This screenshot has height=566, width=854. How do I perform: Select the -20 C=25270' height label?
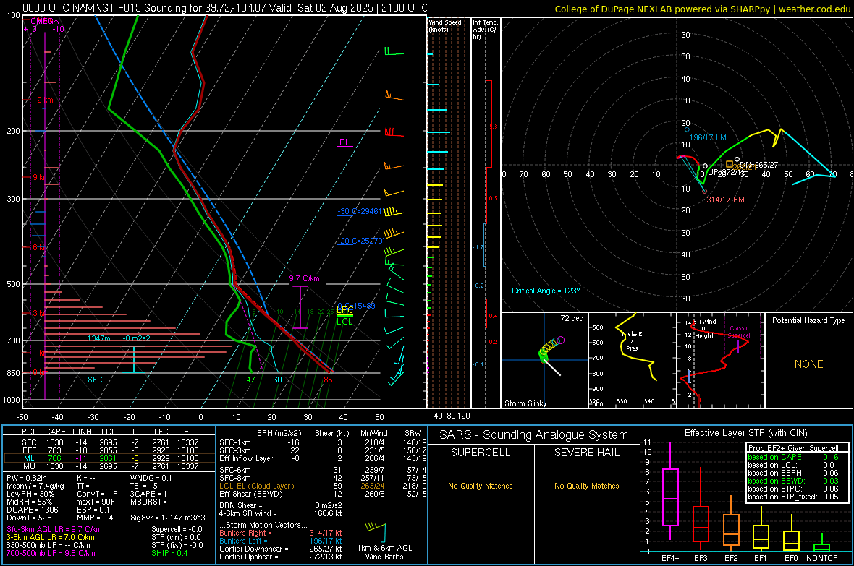(360, 241)
